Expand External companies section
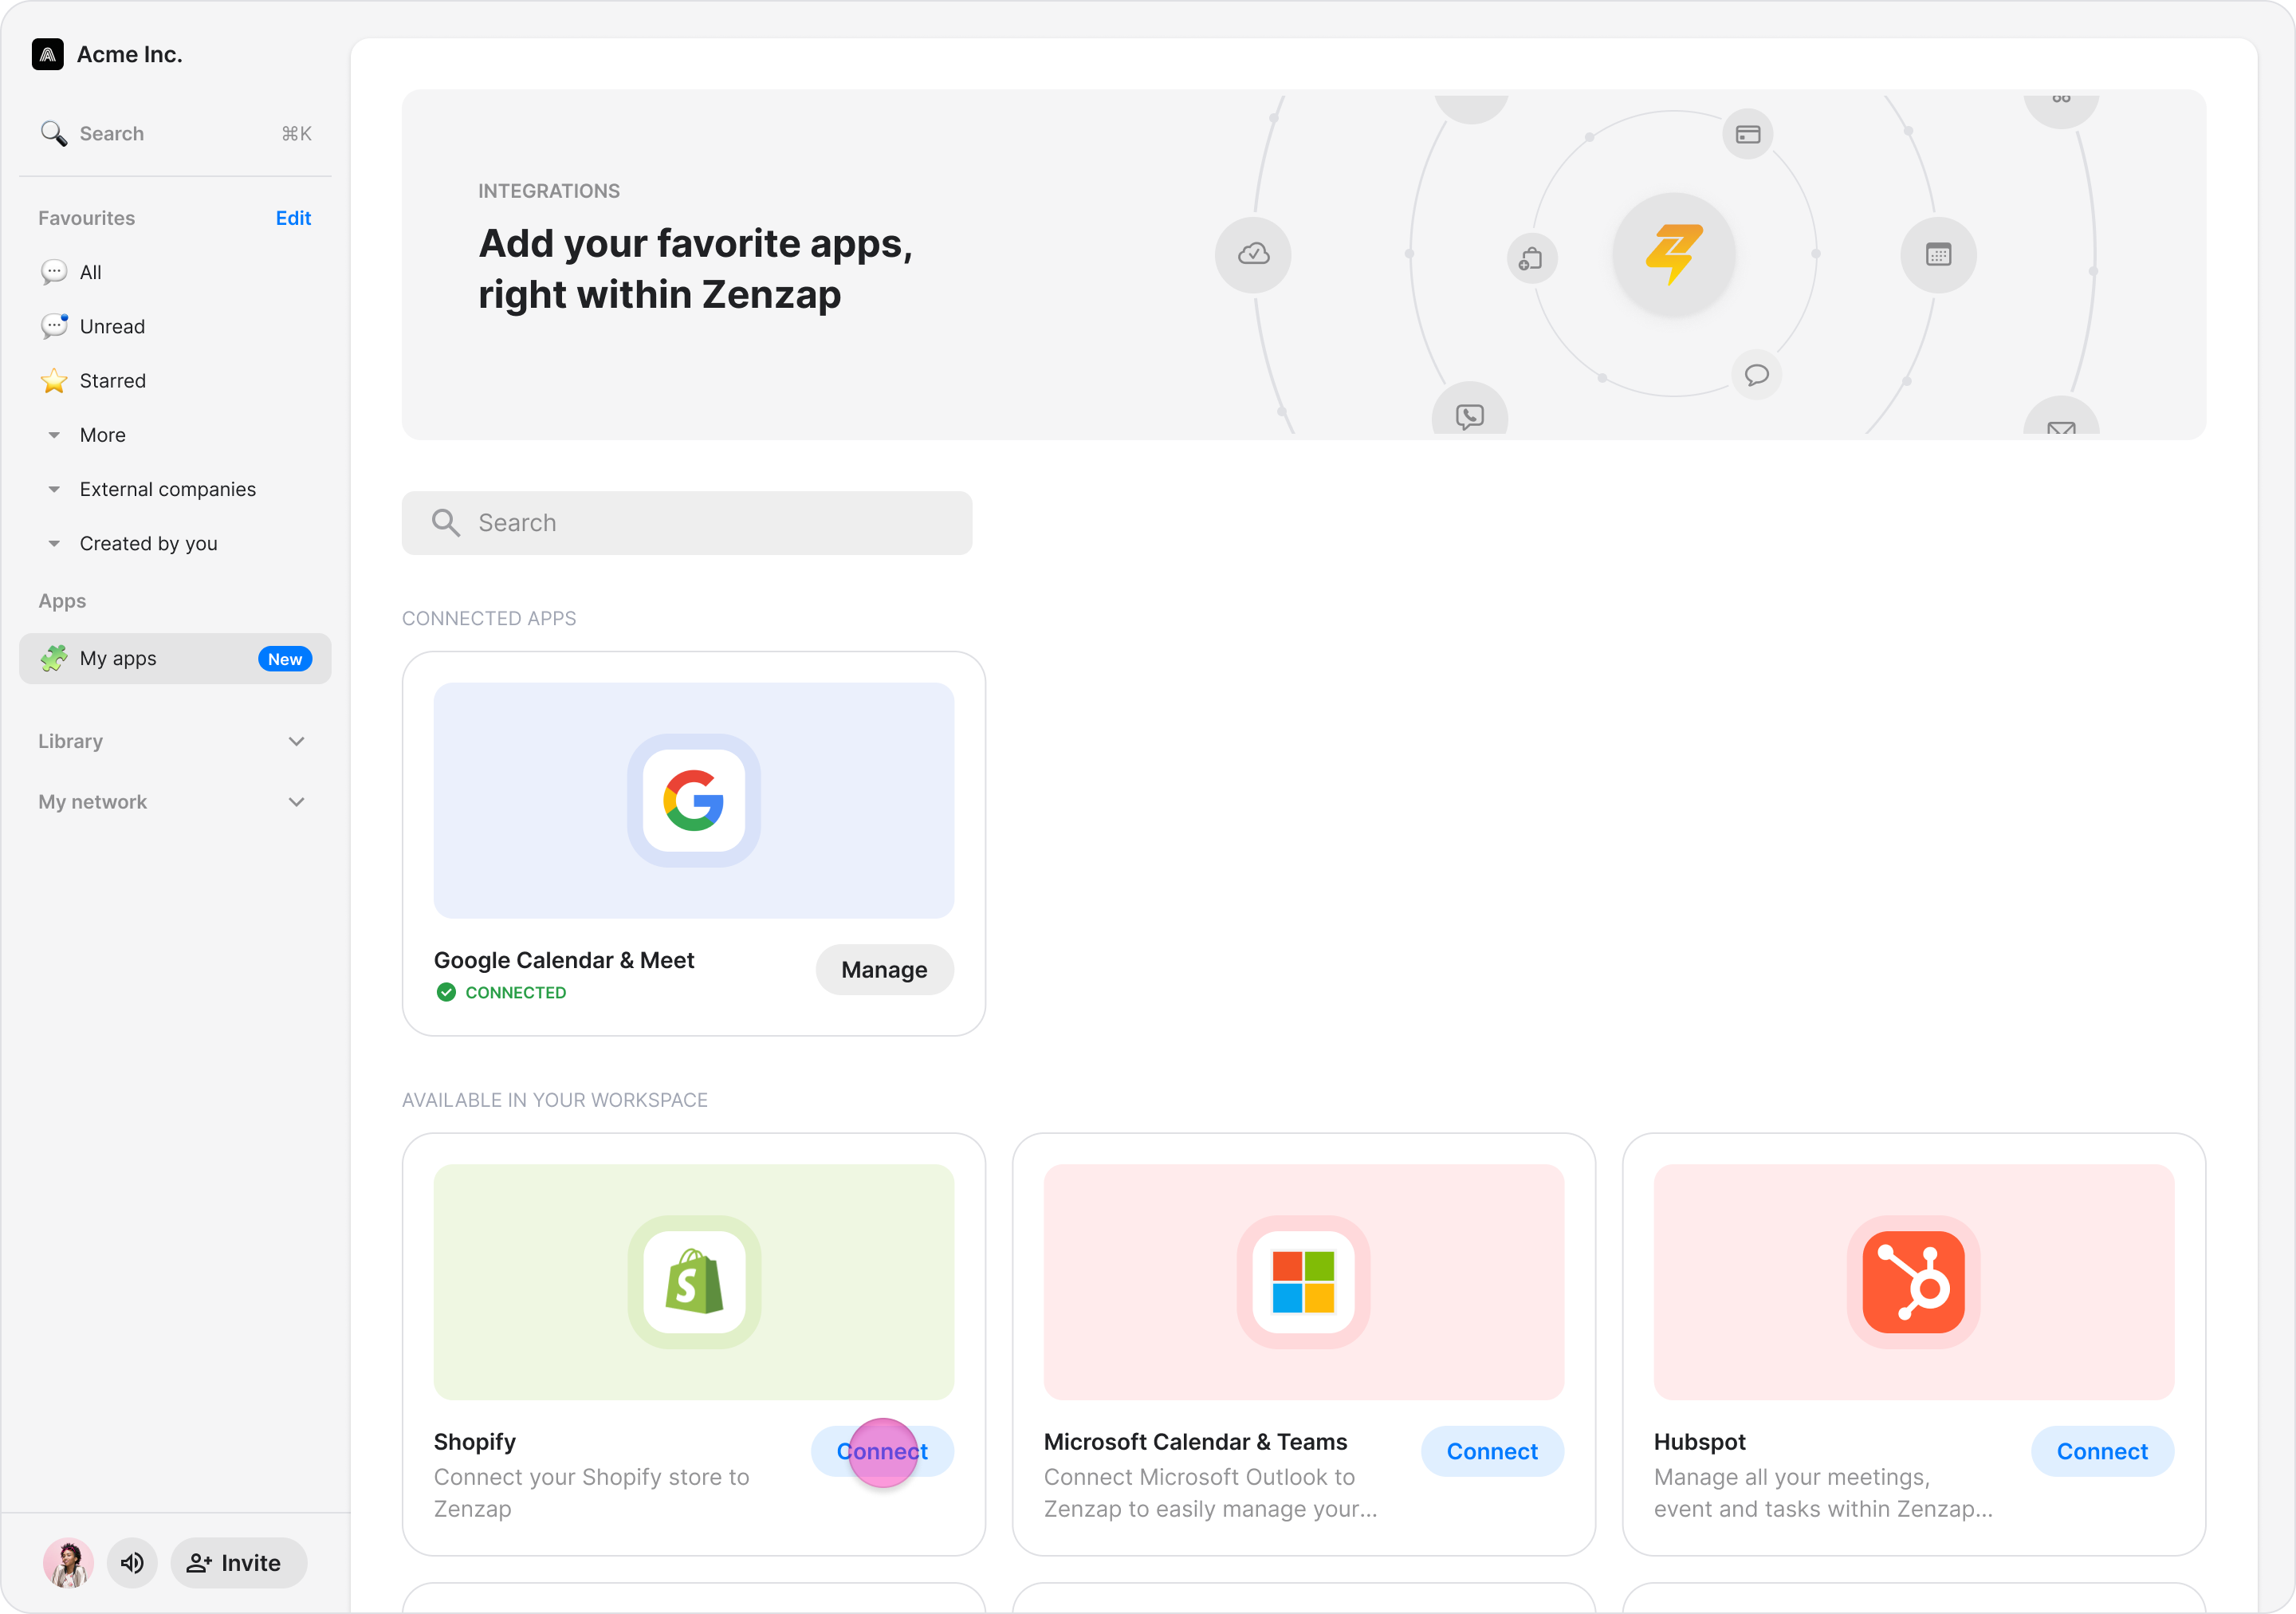The height and width of the screenshot is (1614, 2296). click(x=167, y=489)
